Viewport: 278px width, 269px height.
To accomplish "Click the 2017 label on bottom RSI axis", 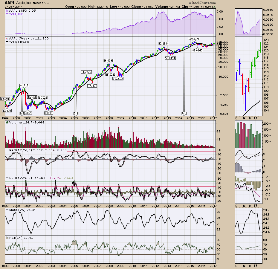I will (x=213, y=266).
